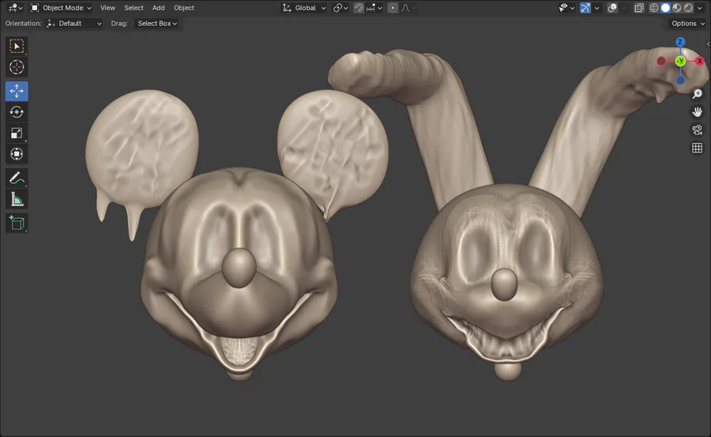711x437 pixels.
Task: Expand shading options dropdown arrow
Action: click(x=700, y=8)
